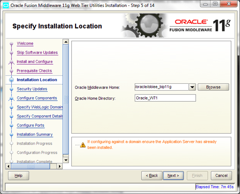Click the Install and Configure step marker icon
Image resolution: width=240 pixels, height=194 pixels.
pyautogui.click(x=12, y=62)
